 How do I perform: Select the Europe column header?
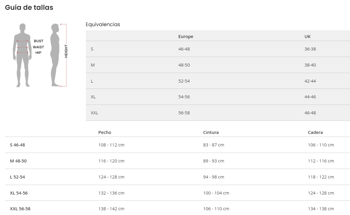tap(186, 37)
